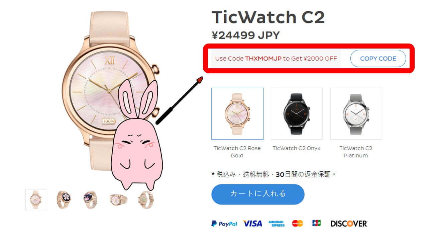Show the fourth thumbnail of watch lying sideways

[x=118, y=200]
